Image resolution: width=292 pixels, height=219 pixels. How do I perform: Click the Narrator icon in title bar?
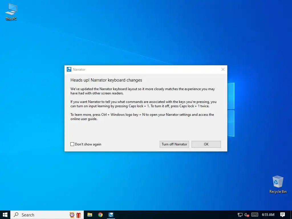tap(69, 69)
